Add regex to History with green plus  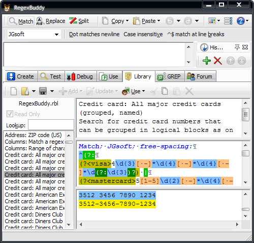pyautogui.click(x=207, y=61)
